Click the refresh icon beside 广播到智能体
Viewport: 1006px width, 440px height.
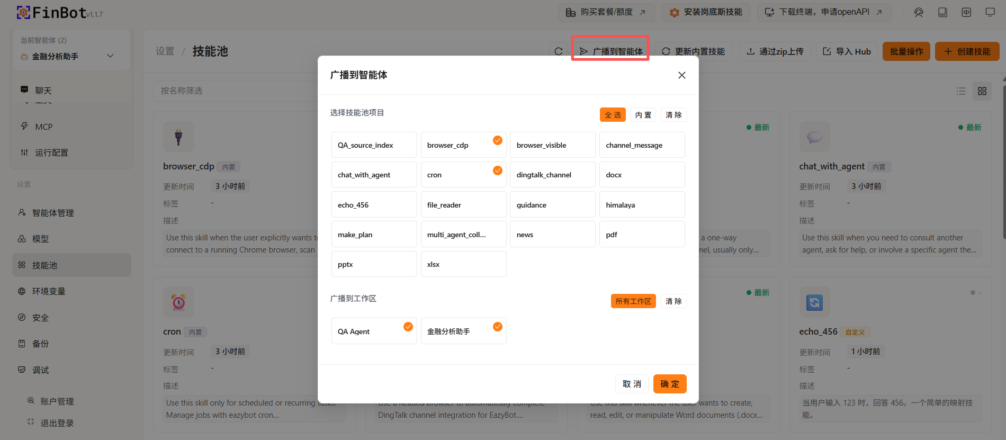coord(559,51)
